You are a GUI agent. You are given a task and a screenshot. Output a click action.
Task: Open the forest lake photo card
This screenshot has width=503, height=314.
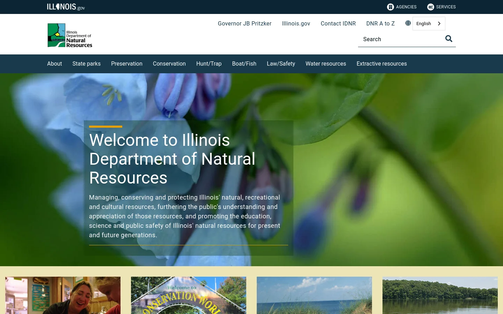(440, 295)
